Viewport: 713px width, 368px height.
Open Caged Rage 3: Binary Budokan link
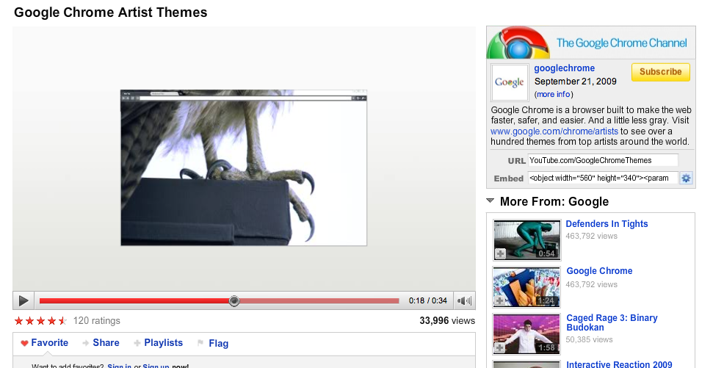(612, 322)
